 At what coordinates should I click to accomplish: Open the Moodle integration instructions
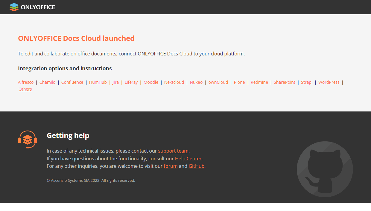[x=151, y=82]
